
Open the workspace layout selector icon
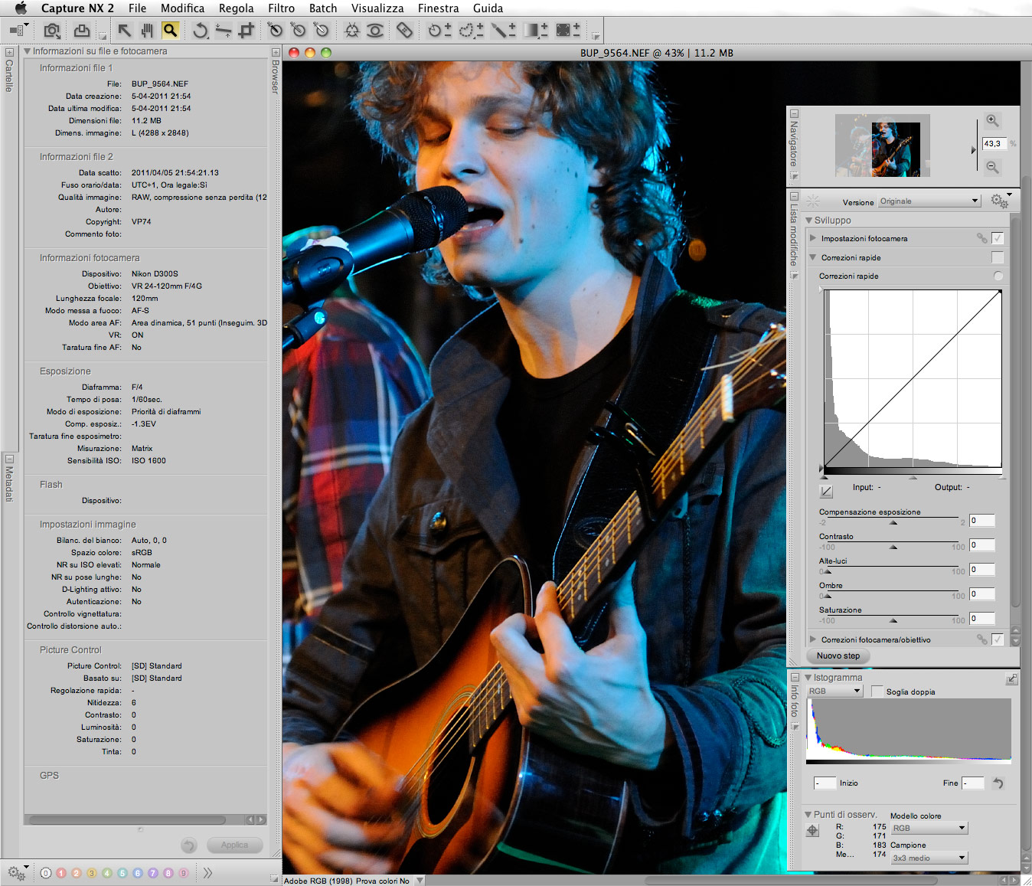click(18, 30)
